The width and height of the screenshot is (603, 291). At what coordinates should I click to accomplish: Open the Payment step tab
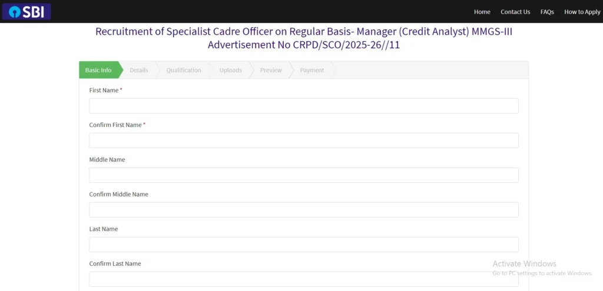(x=312, y=70)
